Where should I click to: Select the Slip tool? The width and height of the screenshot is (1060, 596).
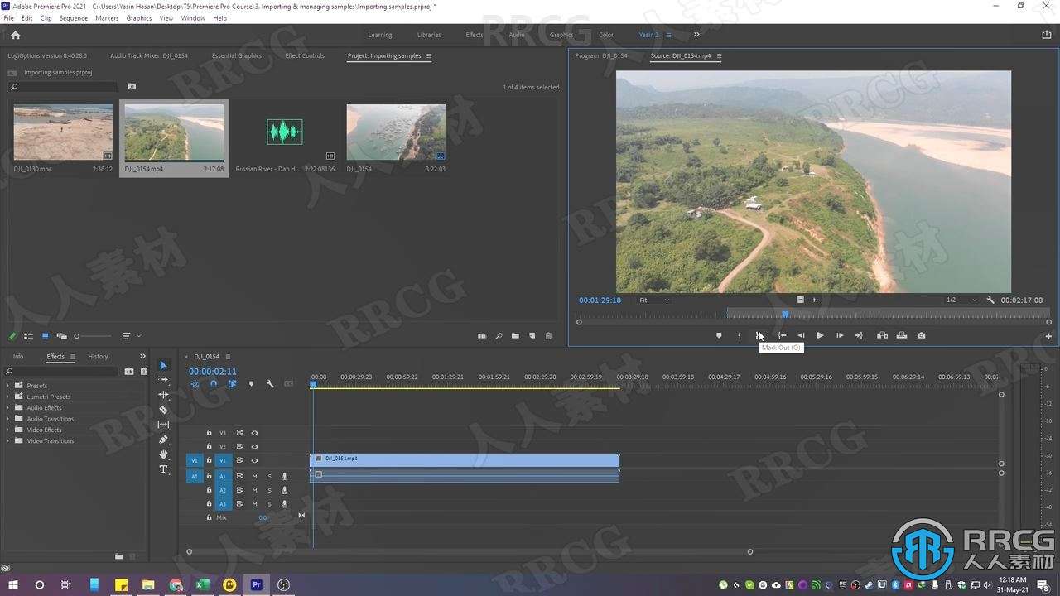click(163, 425)
